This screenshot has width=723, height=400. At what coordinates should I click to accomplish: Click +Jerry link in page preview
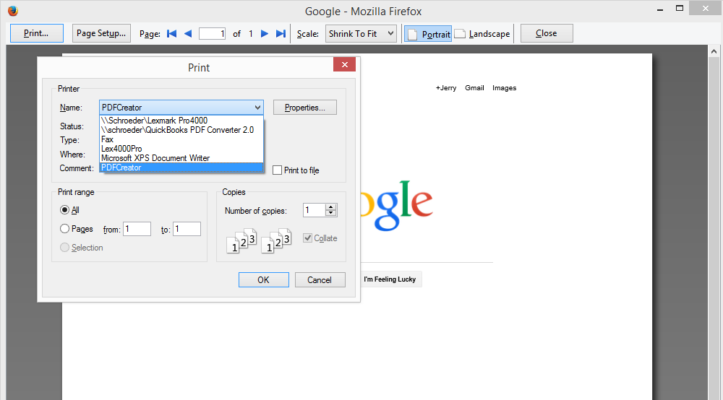point(446,88)
